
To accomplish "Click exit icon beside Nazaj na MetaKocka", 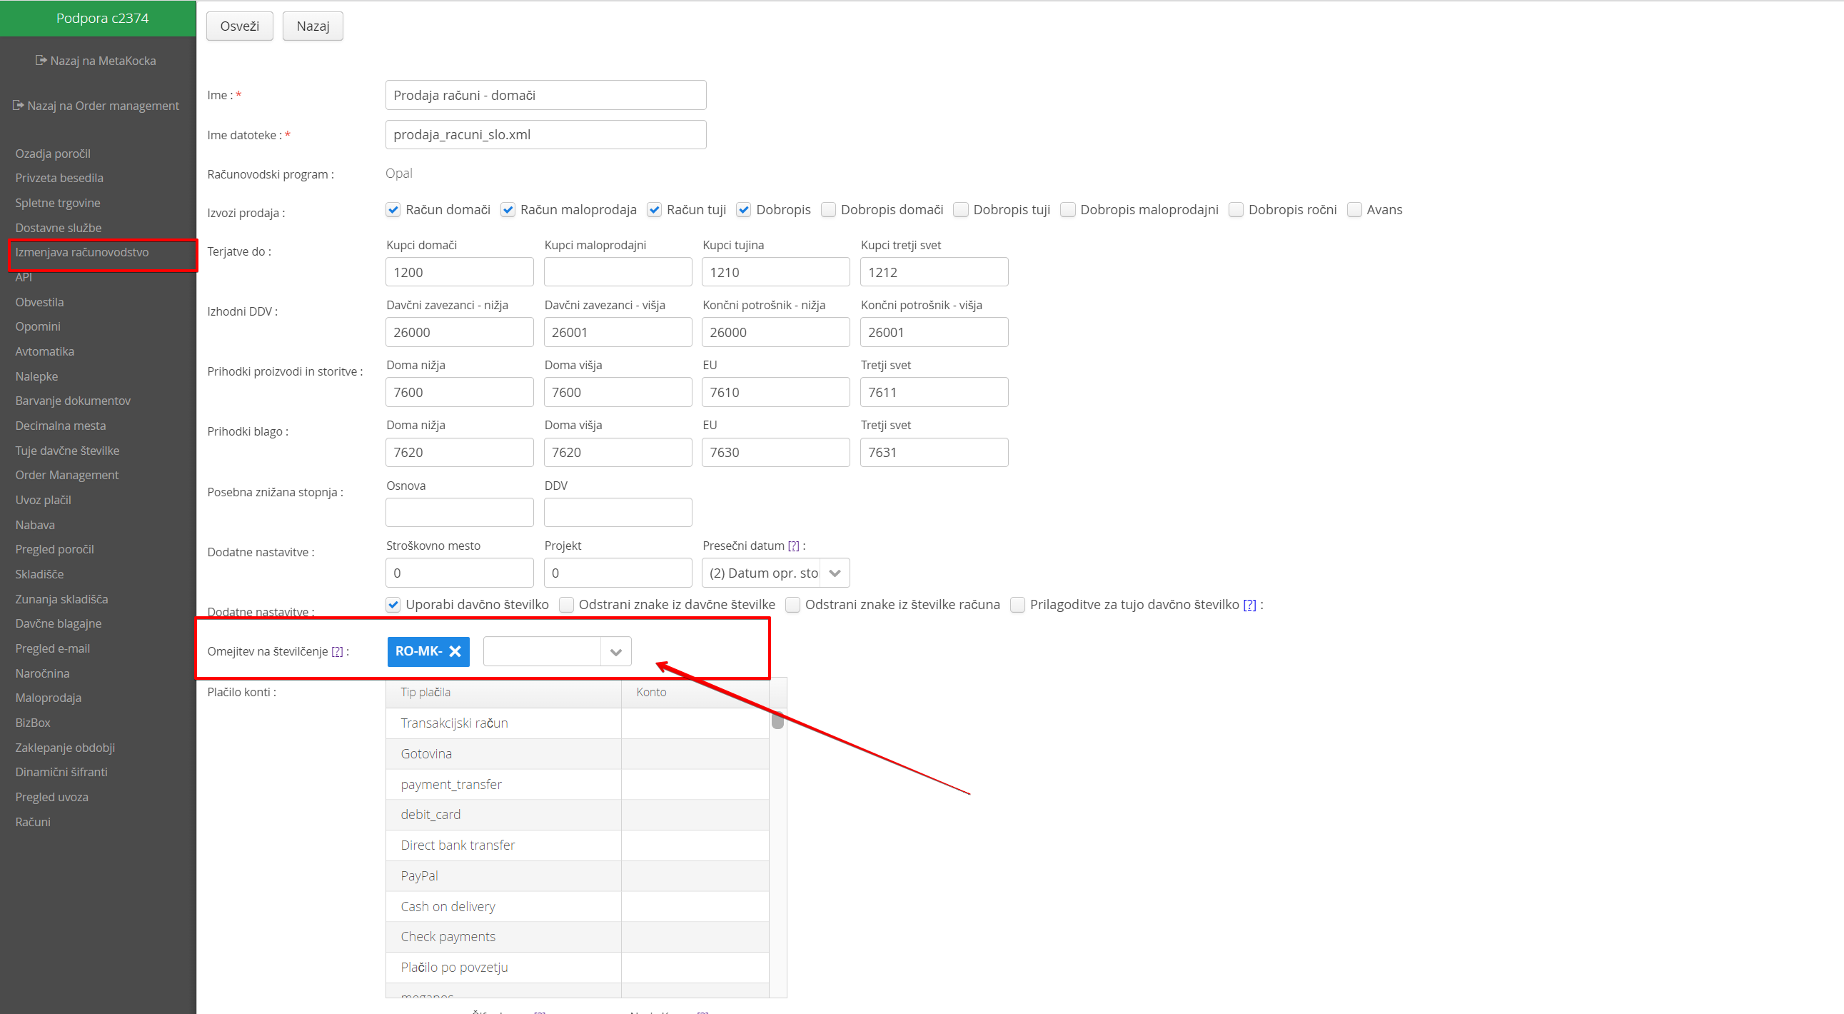I will 41,61.
